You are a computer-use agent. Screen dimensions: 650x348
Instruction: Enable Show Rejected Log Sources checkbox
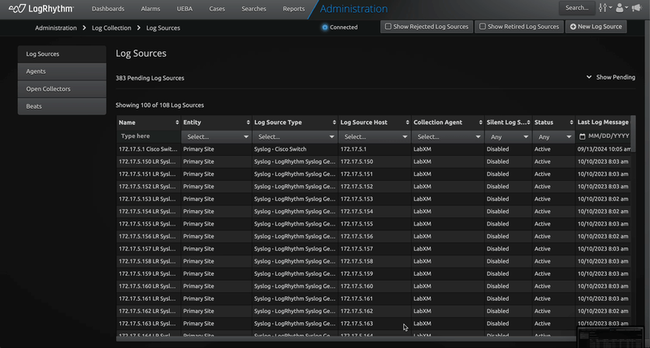click(388, 27)
